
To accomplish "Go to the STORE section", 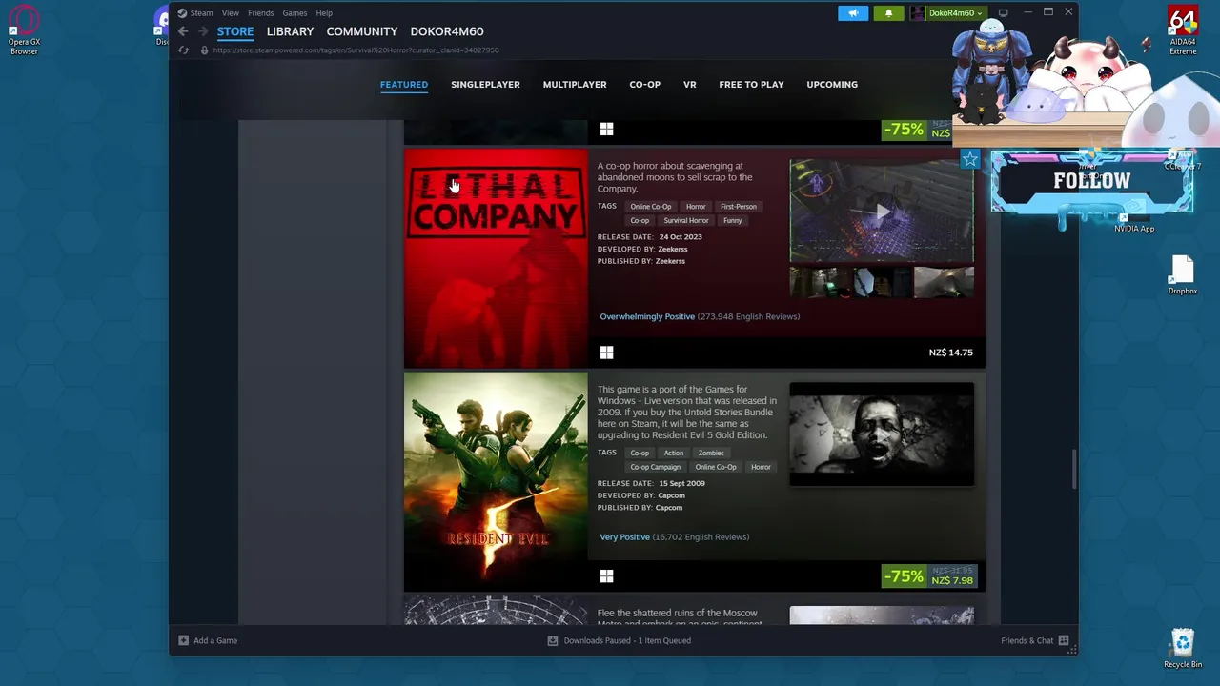I will tap(235, 31).
